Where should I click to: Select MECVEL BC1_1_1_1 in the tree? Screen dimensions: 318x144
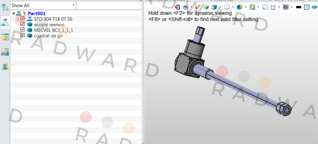pos(53,30)
